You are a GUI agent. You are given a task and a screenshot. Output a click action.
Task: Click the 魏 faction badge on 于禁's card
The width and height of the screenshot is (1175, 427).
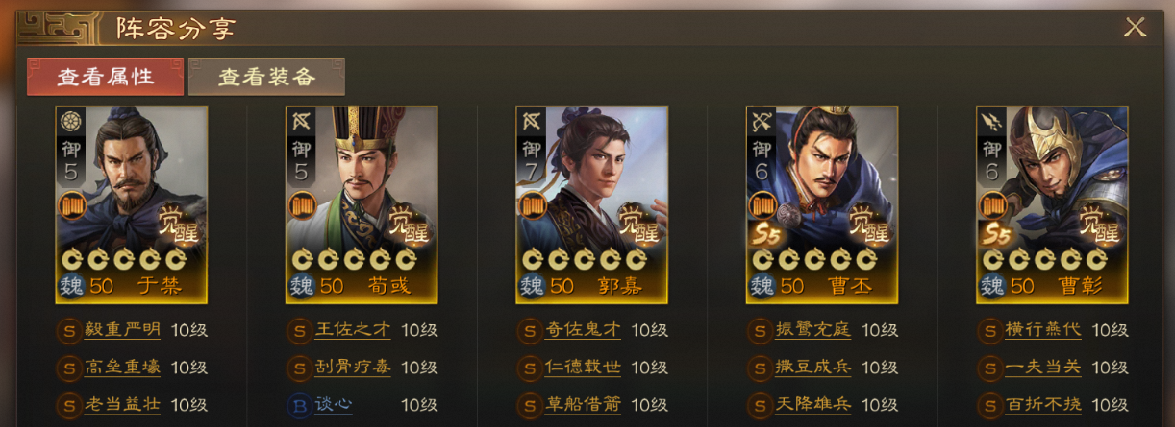click(70, 286)
